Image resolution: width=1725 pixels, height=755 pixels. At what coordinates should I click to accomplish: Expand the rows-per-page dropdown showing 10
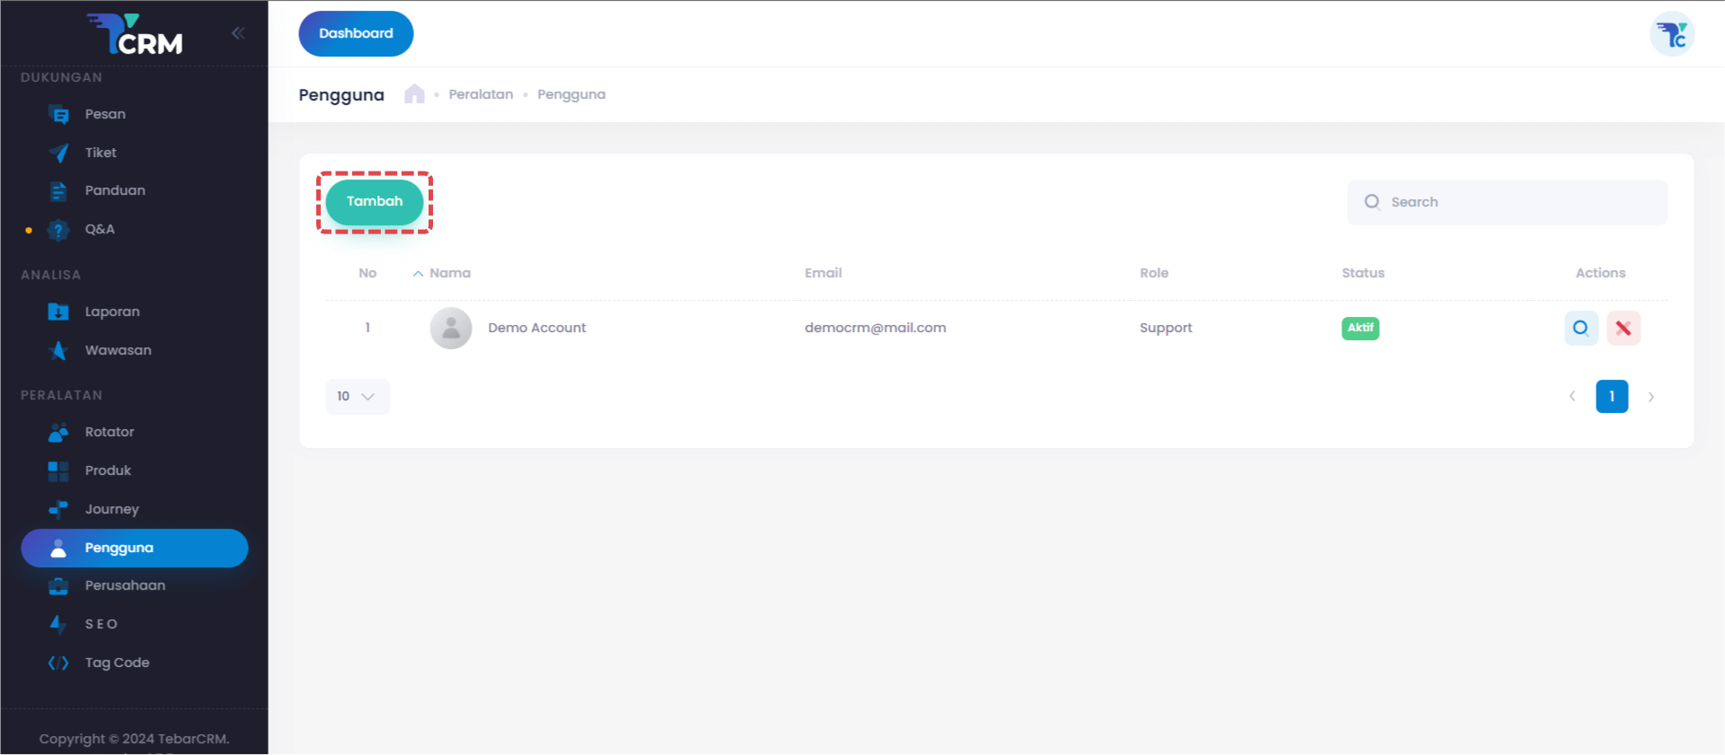(x=357, y=397)
